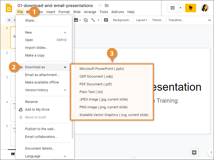Screen dimensions: 214x160
Task: Choose Microsoft PowerPoint (.pptx) download
Action: point(102,69)
